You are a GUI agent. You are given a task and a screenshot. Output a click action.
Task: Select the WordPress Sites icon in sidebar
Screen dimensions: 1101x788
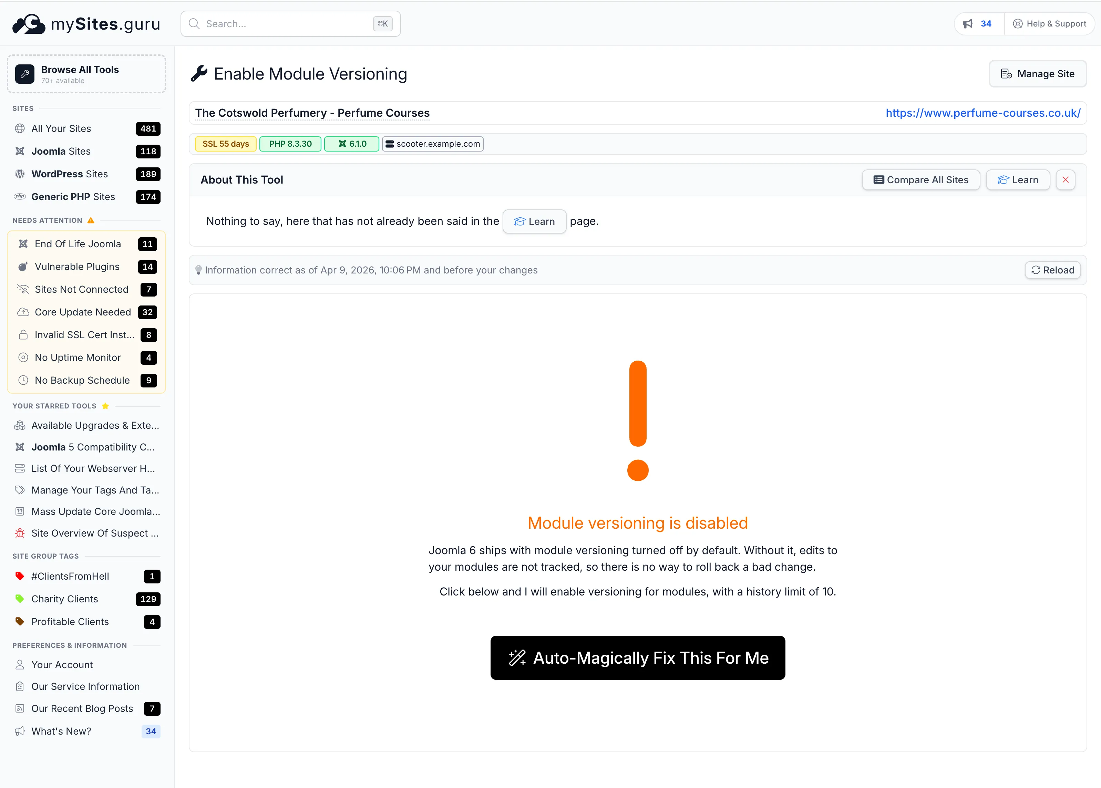[19, 174]
